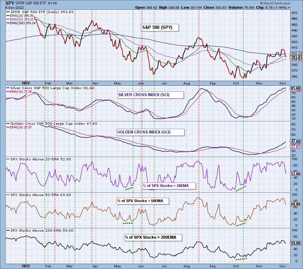Click the High 399.99 value

click(x=169, y=7)
